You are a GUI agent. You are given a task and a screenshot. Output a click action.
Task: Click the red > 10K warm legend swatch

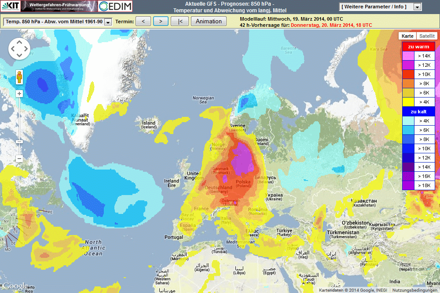coord(408,74)
